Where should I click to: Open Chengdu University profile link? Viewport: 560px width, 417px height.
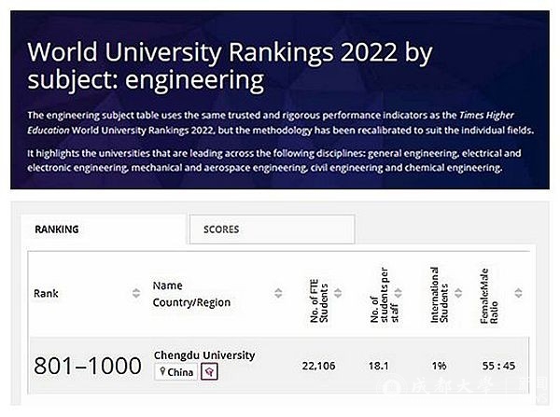pyautogui.click(x=204, y=355)
